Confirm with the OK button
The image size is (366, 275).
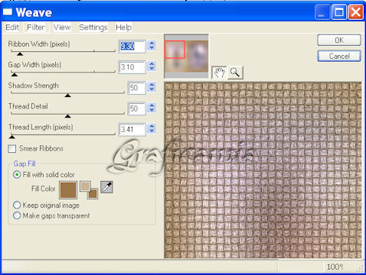339,40
